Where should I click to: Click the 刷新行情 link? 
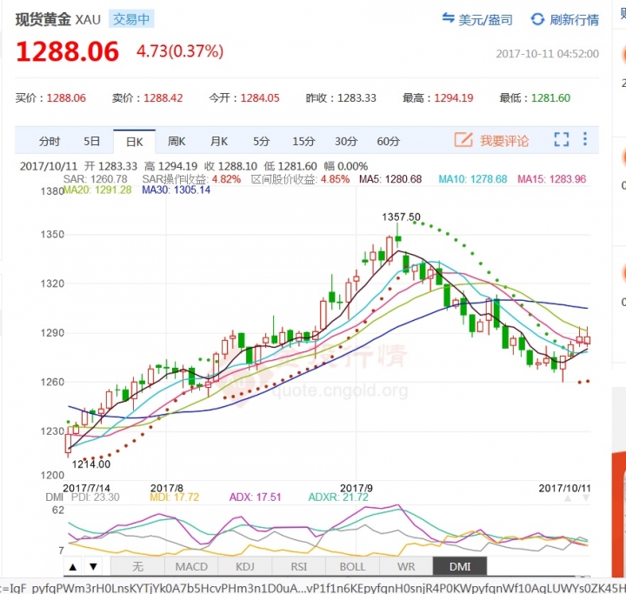574,20
